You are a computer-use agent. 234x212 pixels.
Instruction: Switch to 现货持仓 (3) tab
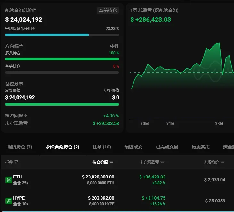point(20,147)
